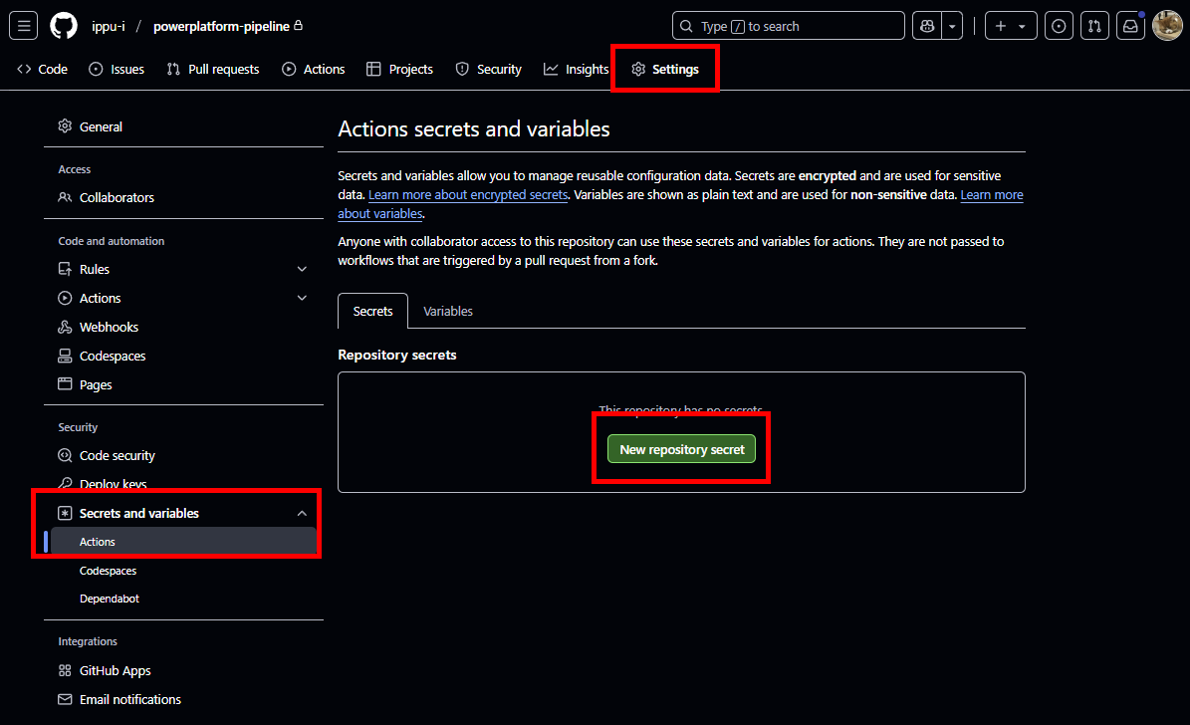This screenshot has width=1190, height=725.
Task: Switch to the Code tab
Action: pyautogui.click(x=42, y=69)
